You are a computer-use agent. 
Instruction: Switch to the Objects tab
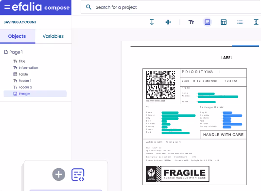pyautogui.click(x=17, y=36)
